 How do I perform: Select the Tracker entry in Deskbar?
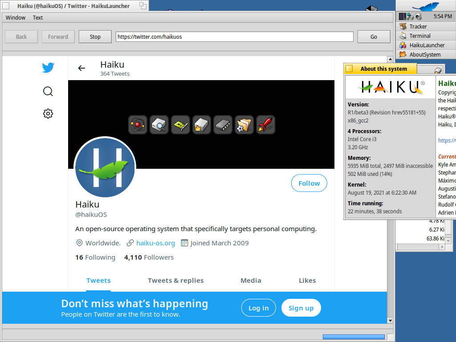426,26
